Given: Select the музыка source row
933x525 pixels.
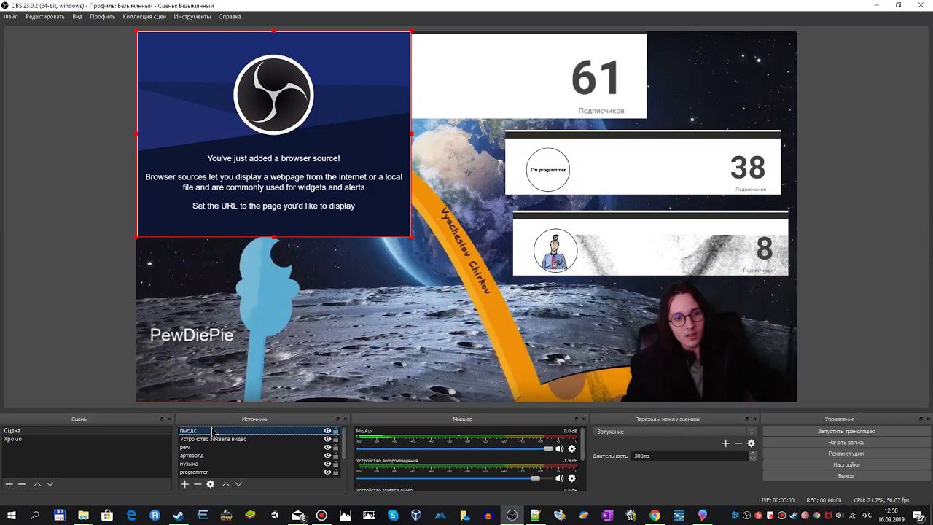Looking at the screenshot, I should pyautogui.click(x=250, y=464).
